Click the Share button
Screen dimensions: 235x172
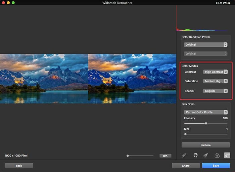pos(186,166)
